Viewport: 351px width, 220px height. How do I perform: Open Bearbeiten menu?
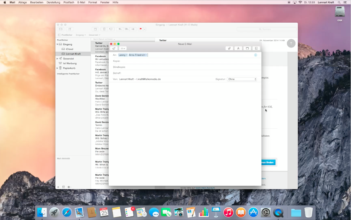click(x=37, y=2)
